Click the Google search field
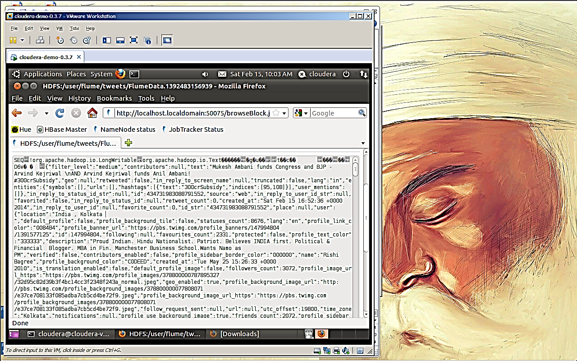The image size is (577, 361). click(x=334, y=113)
